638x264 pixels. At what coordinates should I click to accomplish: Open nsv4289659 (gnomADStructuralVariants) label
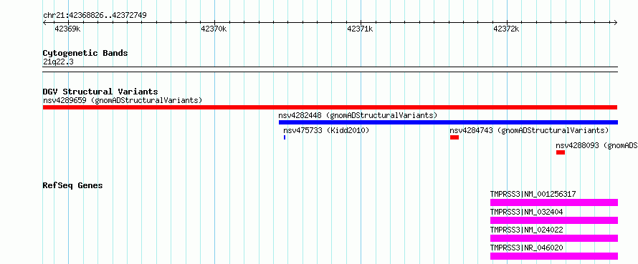point(123,100)
